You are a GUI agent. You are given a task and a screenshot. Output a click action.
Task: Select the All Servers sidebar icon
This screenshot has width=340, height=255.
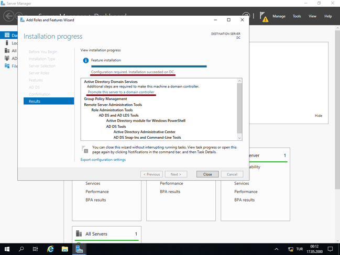coord(7,51)
